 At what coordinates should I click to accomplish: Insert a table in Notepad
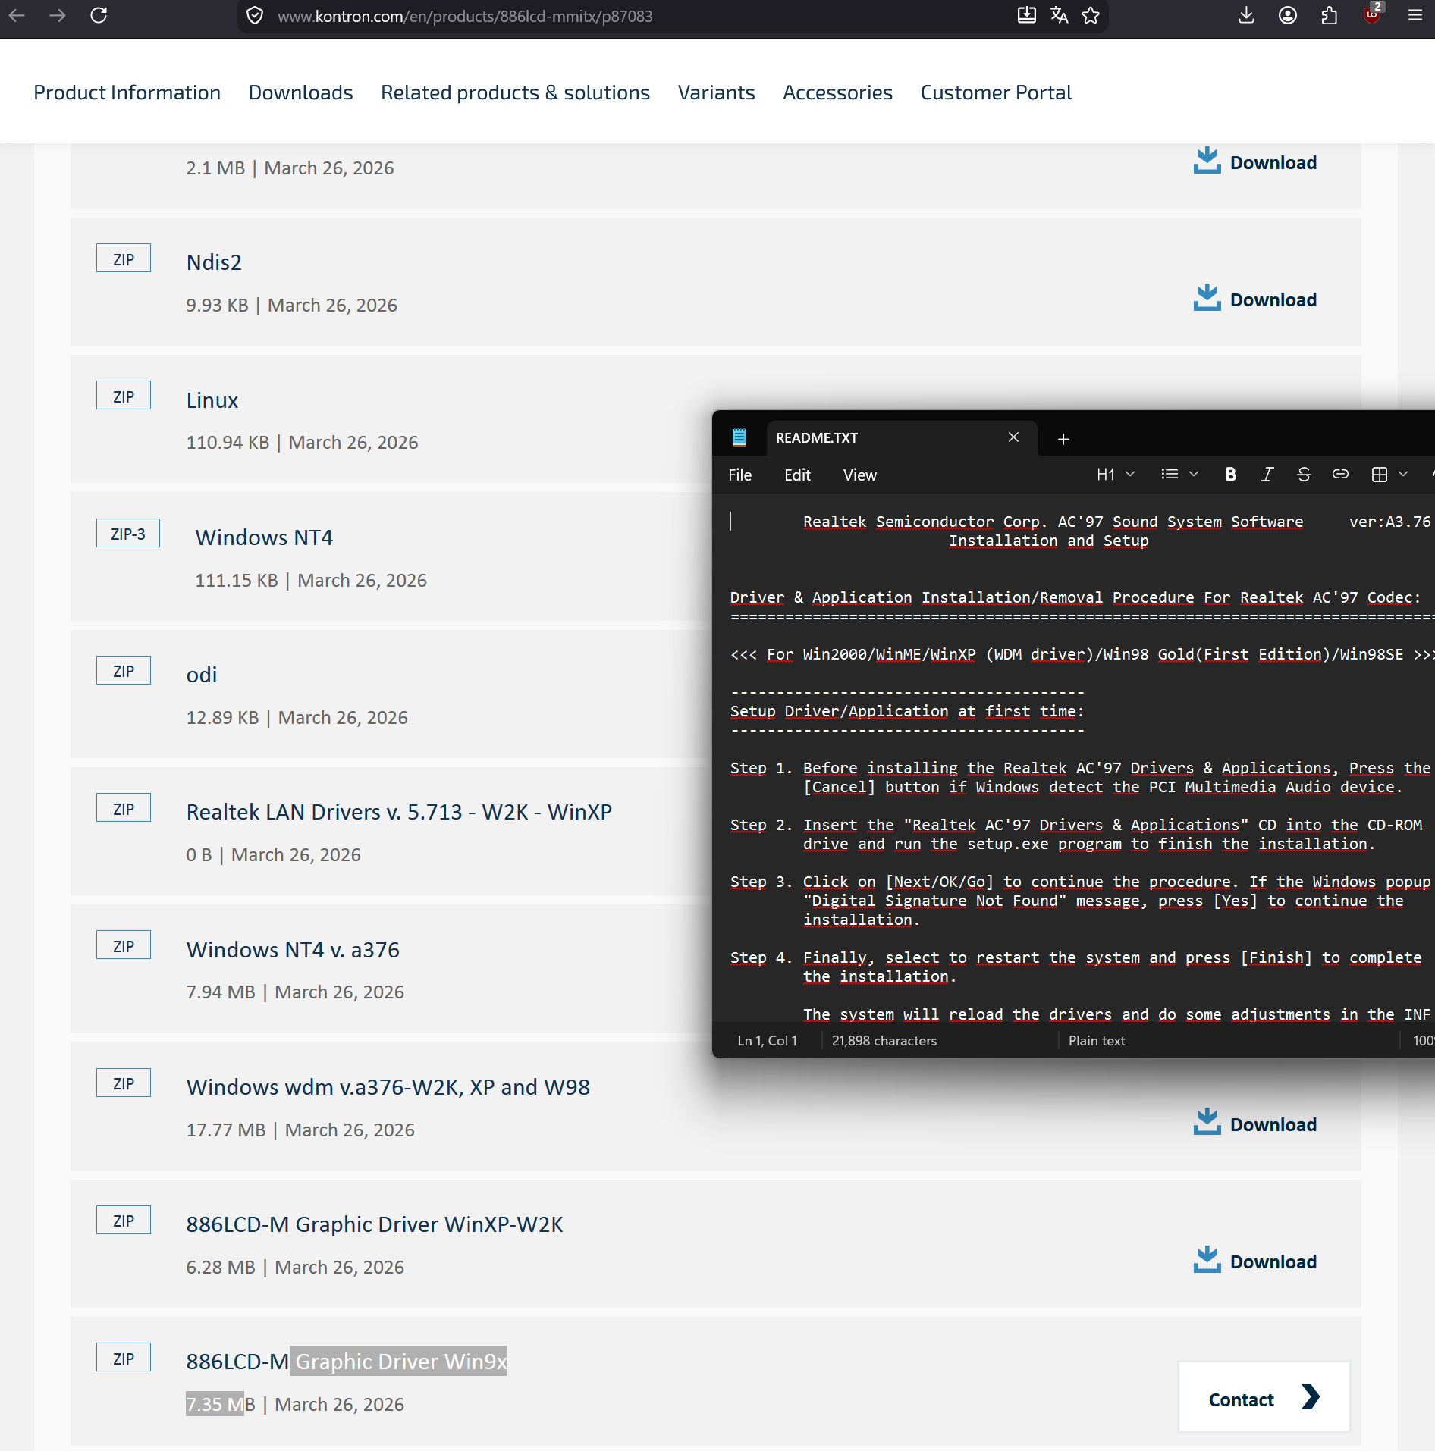pos(1380,475)
